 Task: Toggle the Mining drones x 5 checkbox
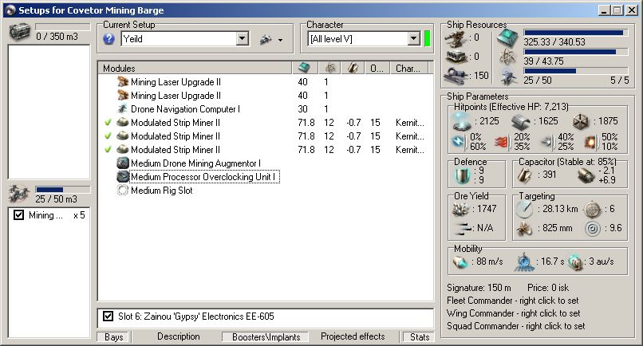(x=19, y=214)
